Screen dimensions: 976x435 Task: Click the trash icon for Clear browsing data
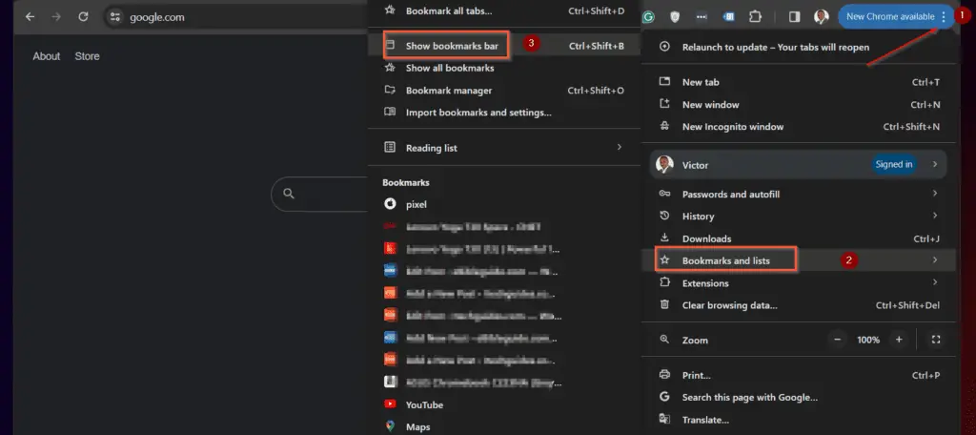664,304
